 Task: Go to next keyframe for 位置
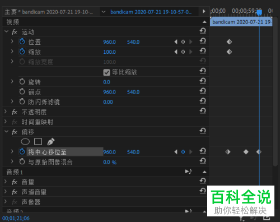pos(190,42)
